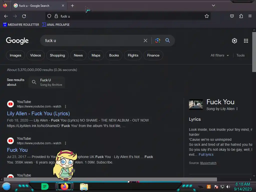Select the Firefox taskbar button
This screenshot has width=256, height=192.
point(64,186)
